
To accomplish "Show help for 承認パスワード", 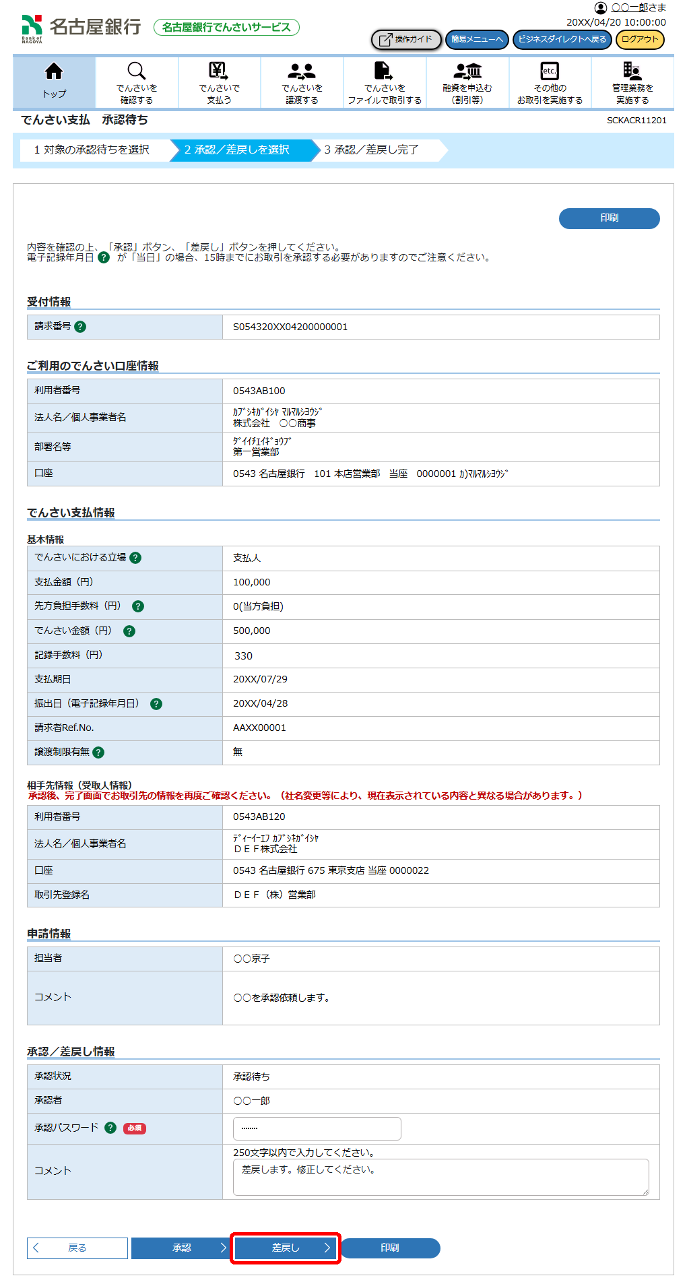I will (x=110, y=1128).
